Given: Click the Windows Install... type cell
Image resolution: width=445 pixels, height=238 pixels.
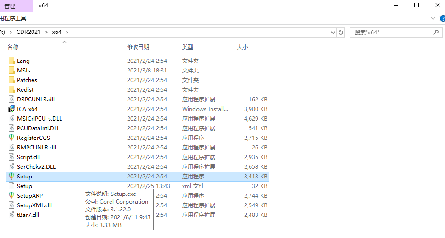Looking at the screenshot, I should tap(205, 109).
